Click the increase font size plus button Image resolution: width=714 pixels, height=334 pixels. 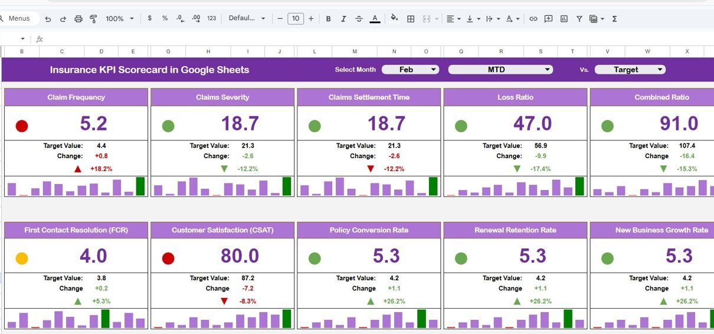[x=311, y=19]
